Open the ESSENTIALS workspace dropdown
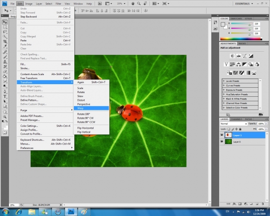270x216 pixels. coord(244,4)
